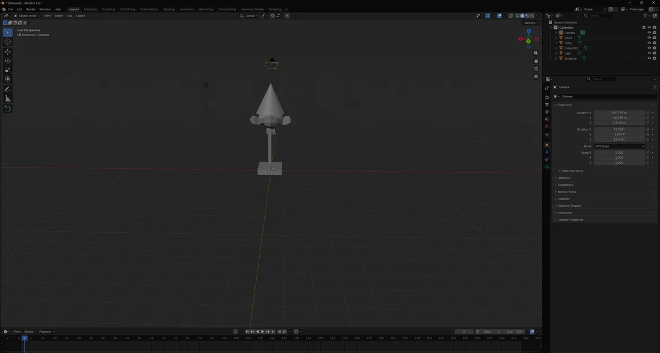Pick the combined Transform tool
This screenshot has height=353, width=660.
(7, 79)
